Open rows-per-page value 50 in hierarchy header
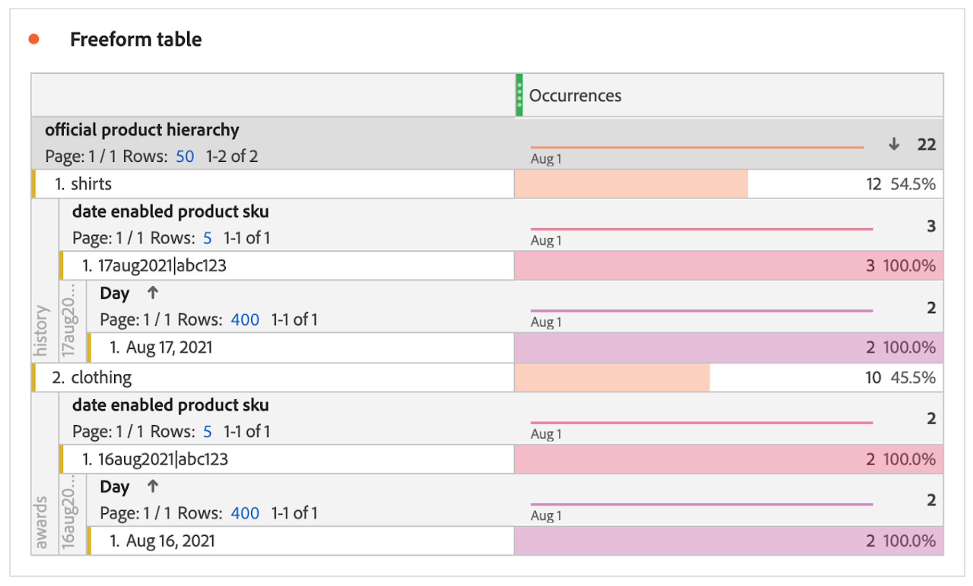The height and width of the screenshot is (586, 973). 185,156
